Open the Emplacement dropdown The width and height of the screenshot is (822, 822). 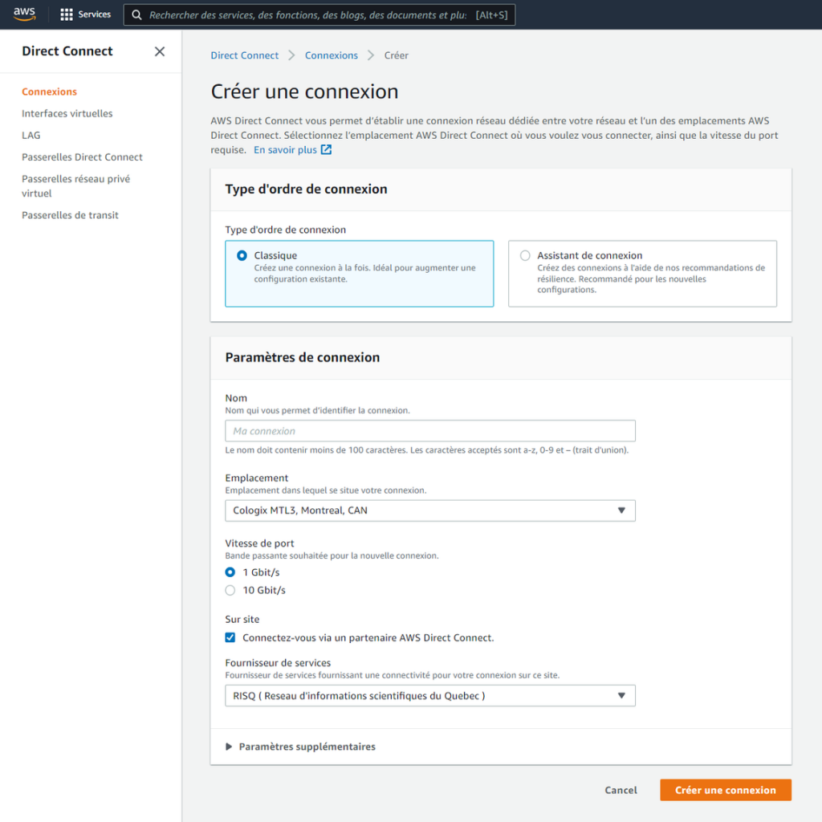(430, 511)
